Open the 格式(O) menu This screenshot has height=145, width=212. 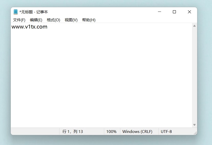(54, 20)
